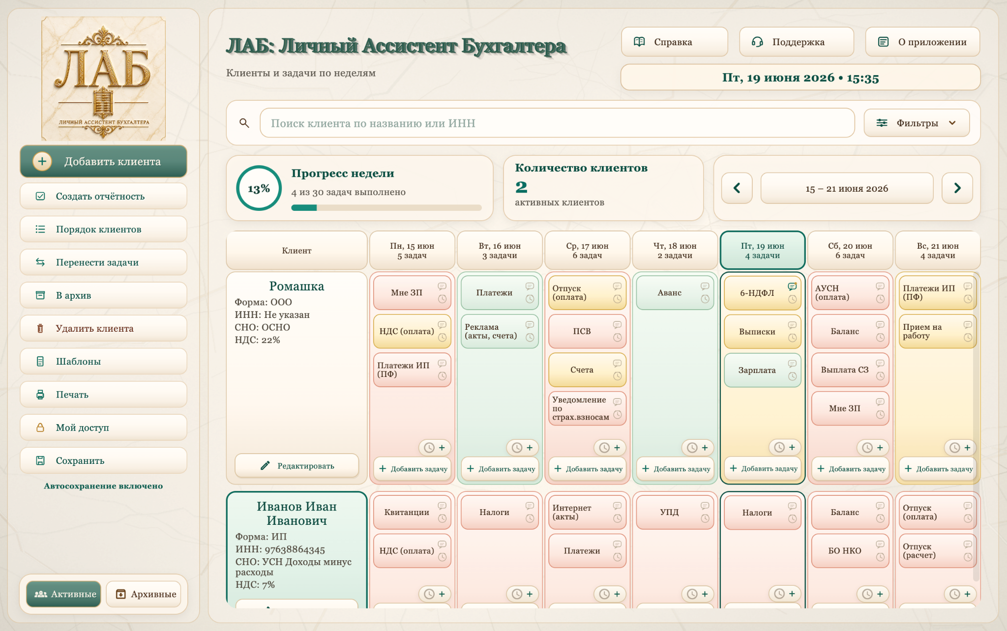The image size is (1007, 631).
Task: Click Перенести задачи button
Action: click(x=103, y=262)
